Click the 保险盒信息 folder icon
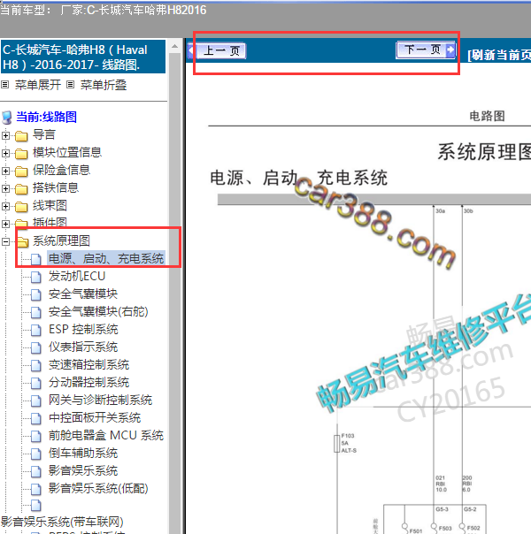This screenshot has width=531, height=534. [21, 172]
